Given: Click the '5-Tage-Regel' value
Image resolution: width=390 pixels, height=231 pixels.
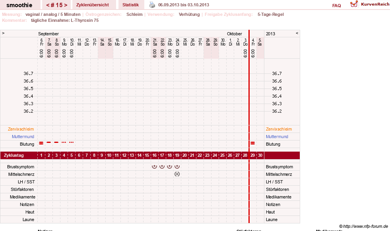Looking at the screenshot, I should pyautogui.click(x=271, y=14).
